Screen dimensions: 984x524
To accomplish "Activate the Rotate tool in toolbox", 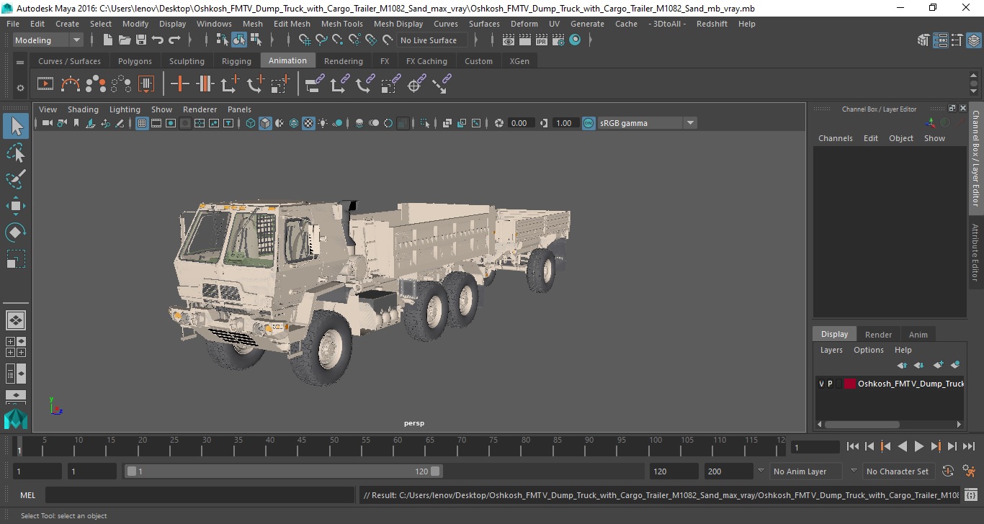I will pos(16,232).
